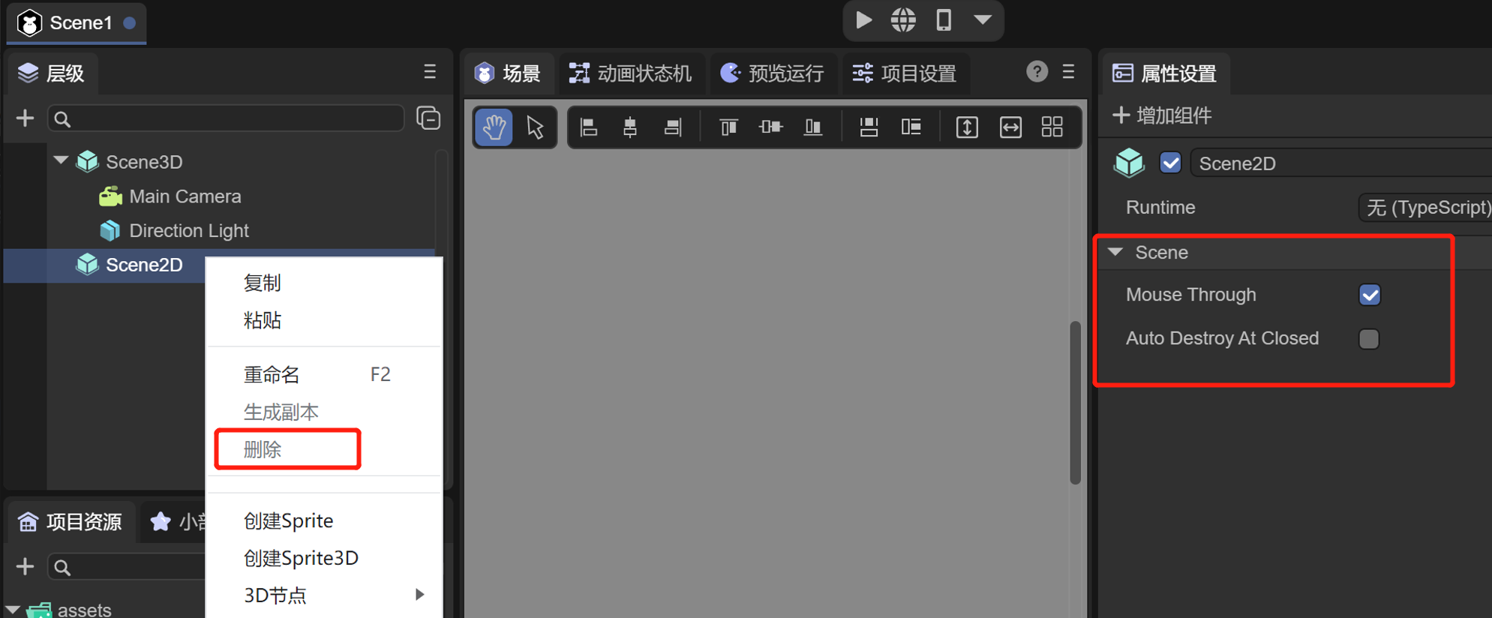This screenshot has width=1492, height=618.
Task: Click the 增加组件 button
Action: (x=1163, y=115)
